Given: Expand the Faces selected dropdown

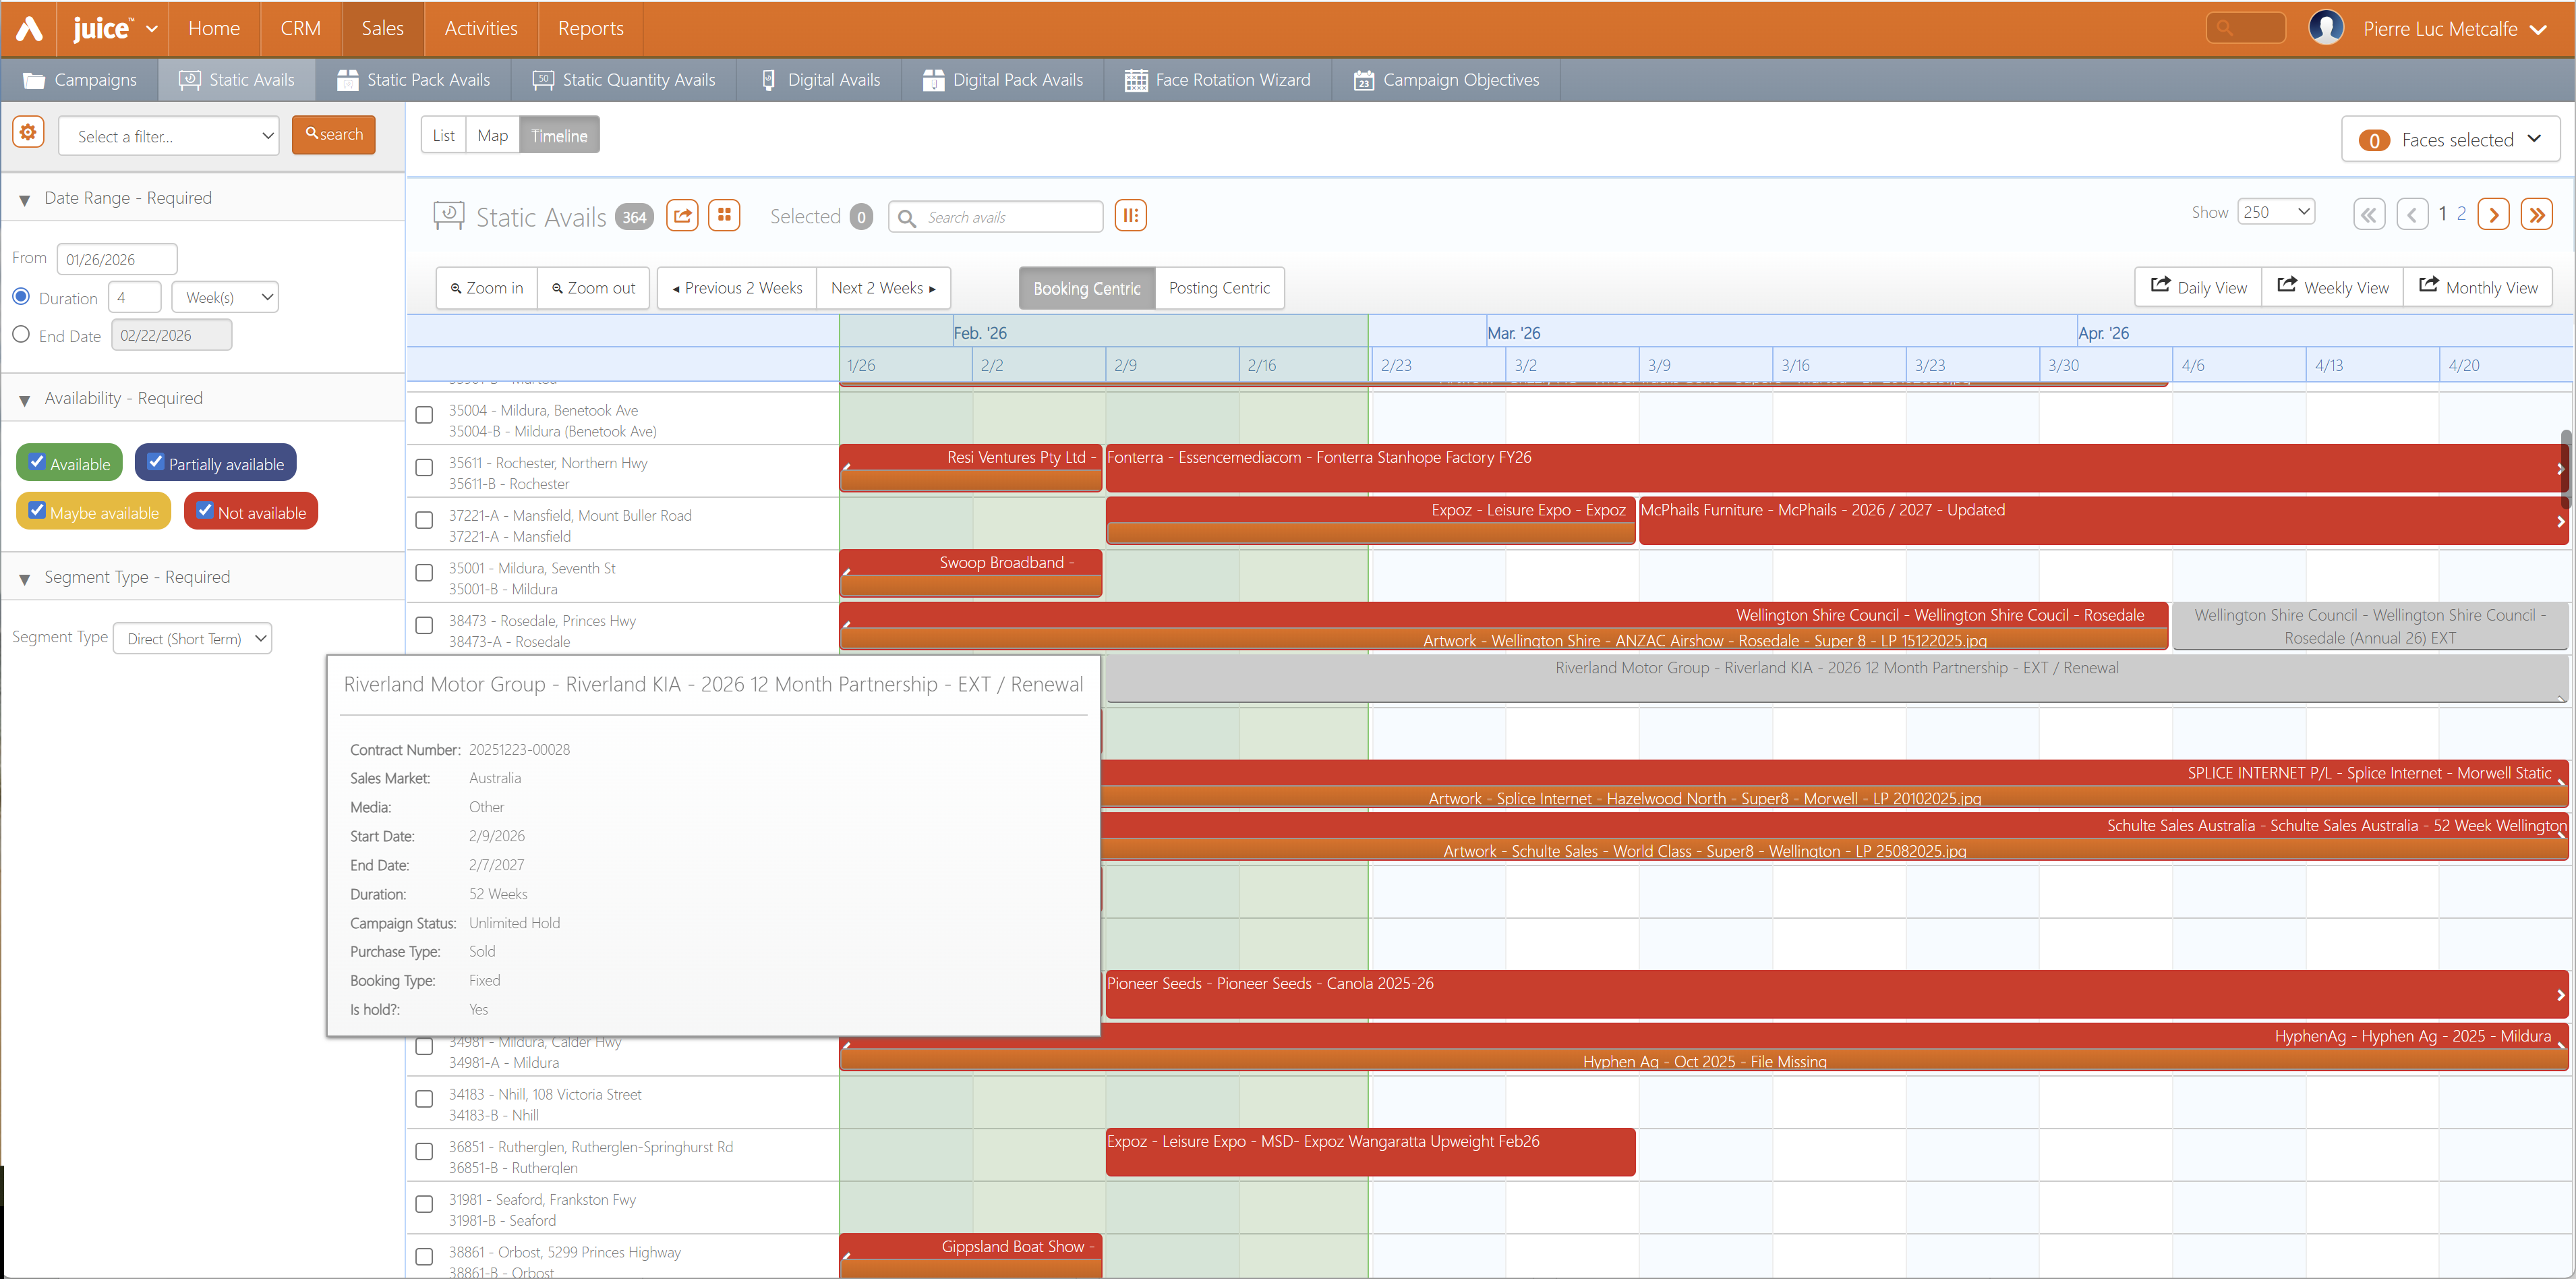Looking at the screenshot, I should [x=2450, y=140].
